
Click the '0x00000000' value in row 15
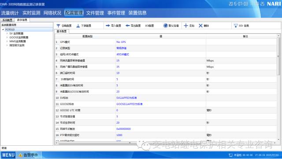click(x=123, y=129)
